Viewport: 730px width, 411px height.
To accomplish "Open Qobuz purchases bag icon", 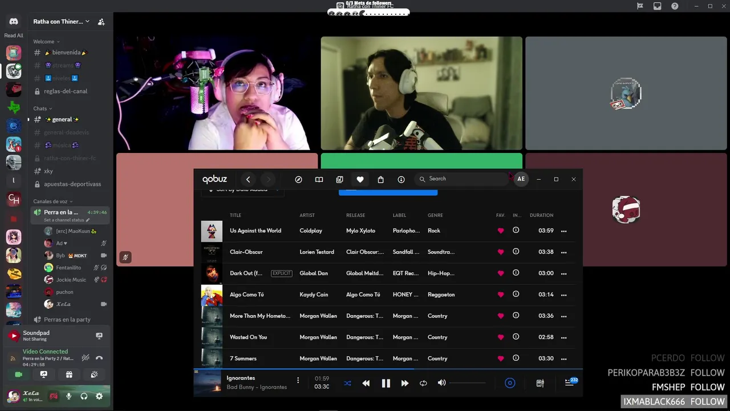I will click(x=380, y=179).
